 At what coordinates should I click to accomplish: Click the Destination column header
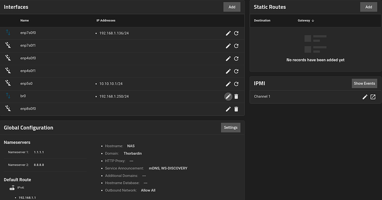point(262,20)
